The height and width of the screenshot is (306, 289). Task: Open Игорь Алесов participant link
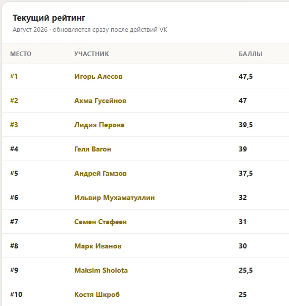[98, 77]
